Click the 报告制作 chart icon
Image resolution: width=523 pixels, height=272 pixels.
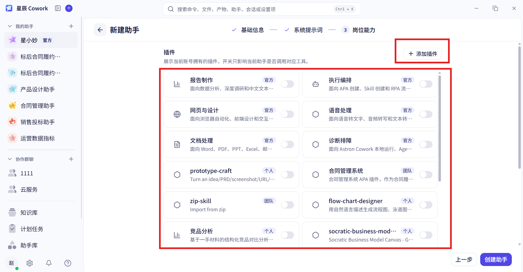pyautogui.click(x=177, y=84)
